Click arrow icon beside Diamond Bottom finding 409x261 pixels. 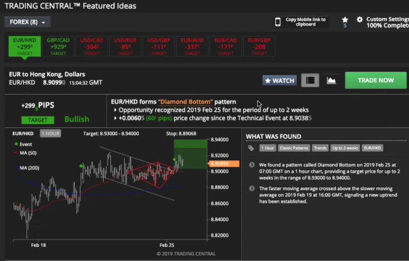point(252,165)
